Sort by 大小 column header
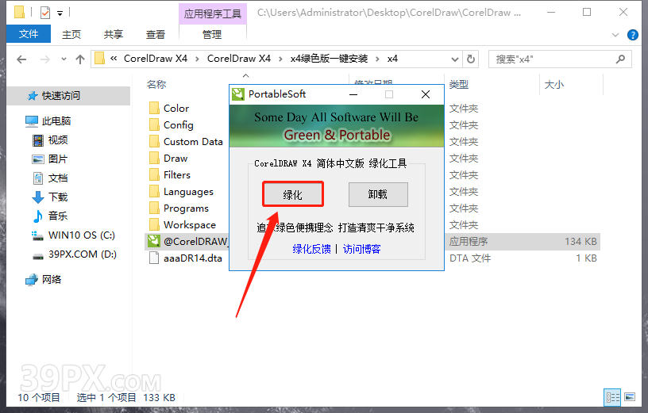 (x=553, y=85)
